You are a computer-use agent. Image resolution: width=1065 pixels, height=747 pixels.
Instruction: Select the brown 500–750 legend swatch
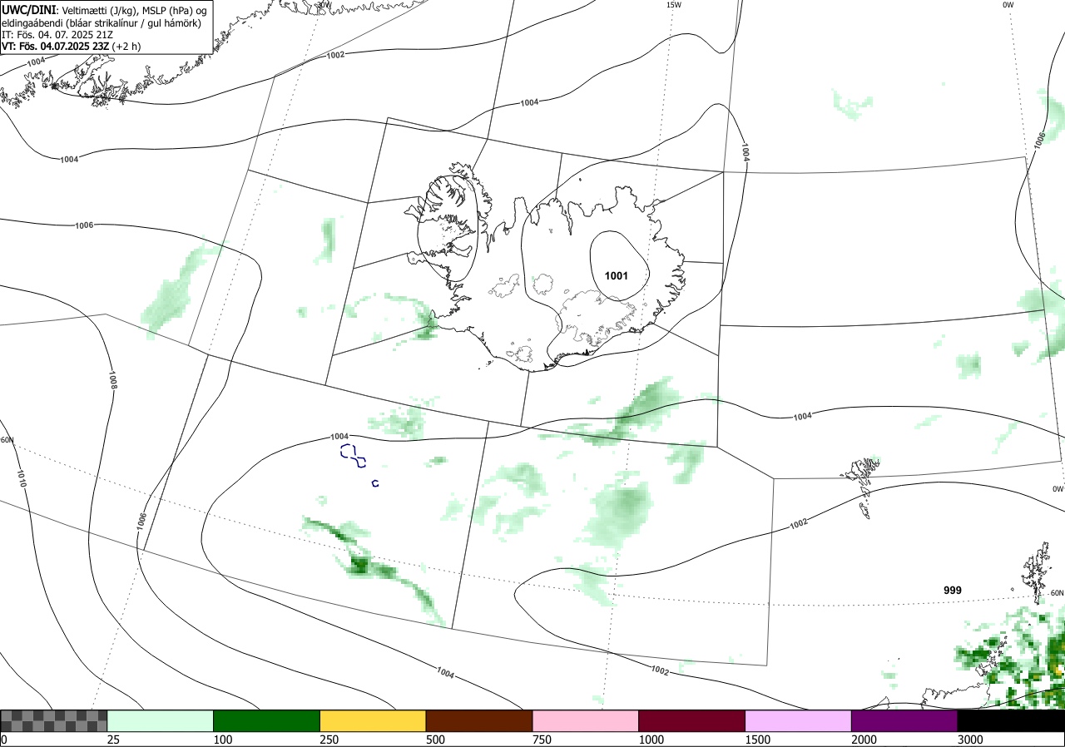479,720
